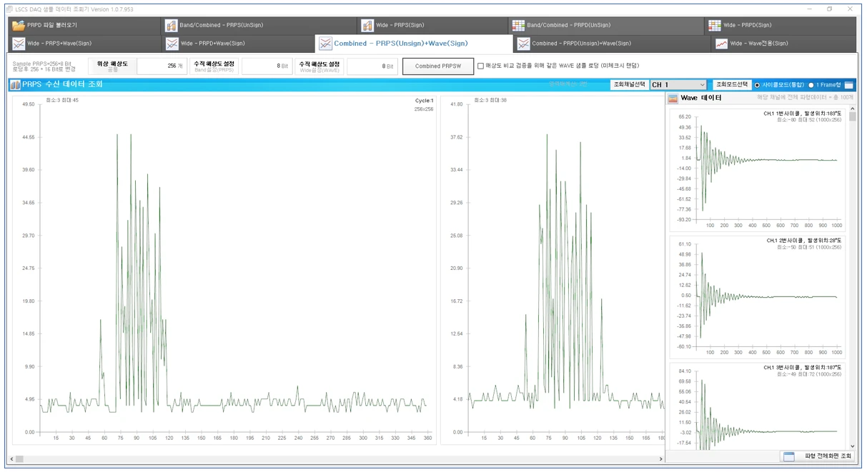
Task: Switch to Wide - PRPS(Sign) tab
Action: point(432,26)
